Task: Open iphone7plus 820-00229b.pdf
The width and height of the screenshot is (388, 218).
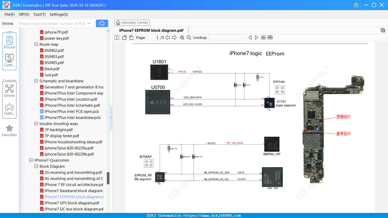Action: (x=69, y=154)
